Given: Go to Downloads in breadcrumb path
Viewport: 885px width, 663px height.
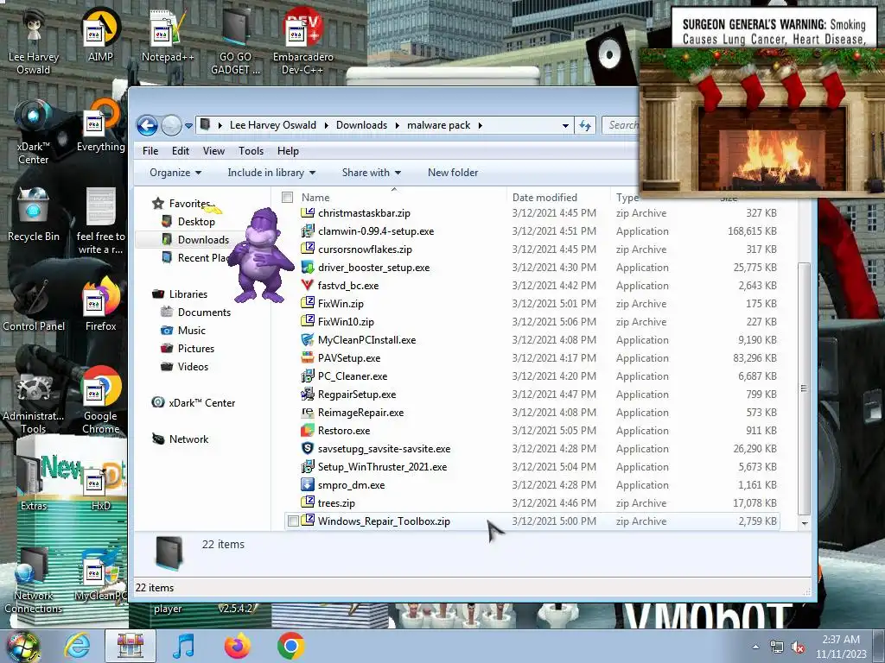Looking at the screenshot, I should [x=362, y=125].
